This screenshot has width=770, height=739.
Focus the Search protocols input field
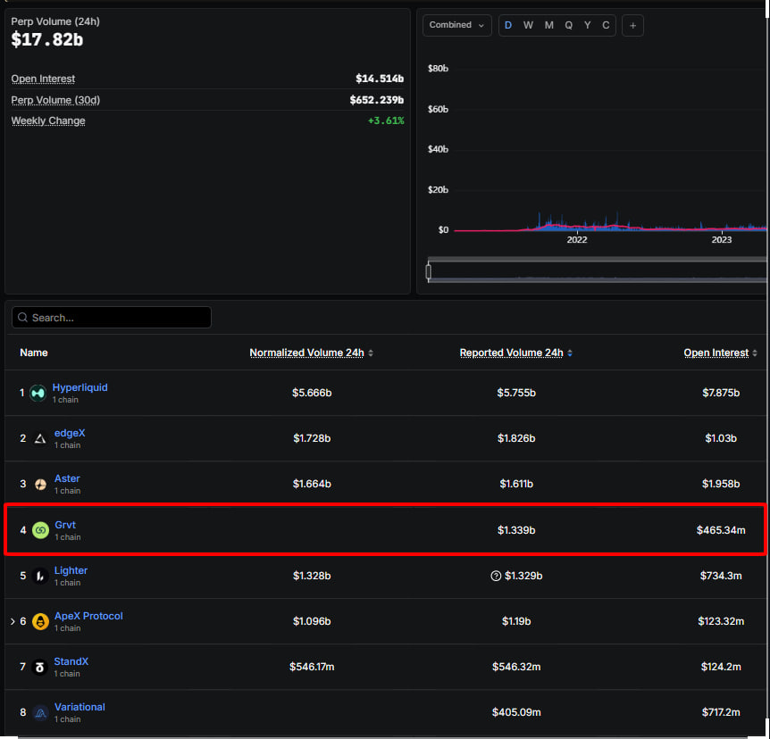click(112, 318)
